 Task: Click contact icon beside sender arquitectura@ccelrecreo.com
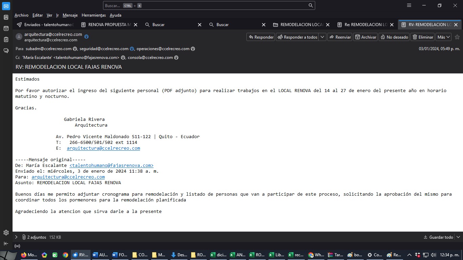point(86,37)
